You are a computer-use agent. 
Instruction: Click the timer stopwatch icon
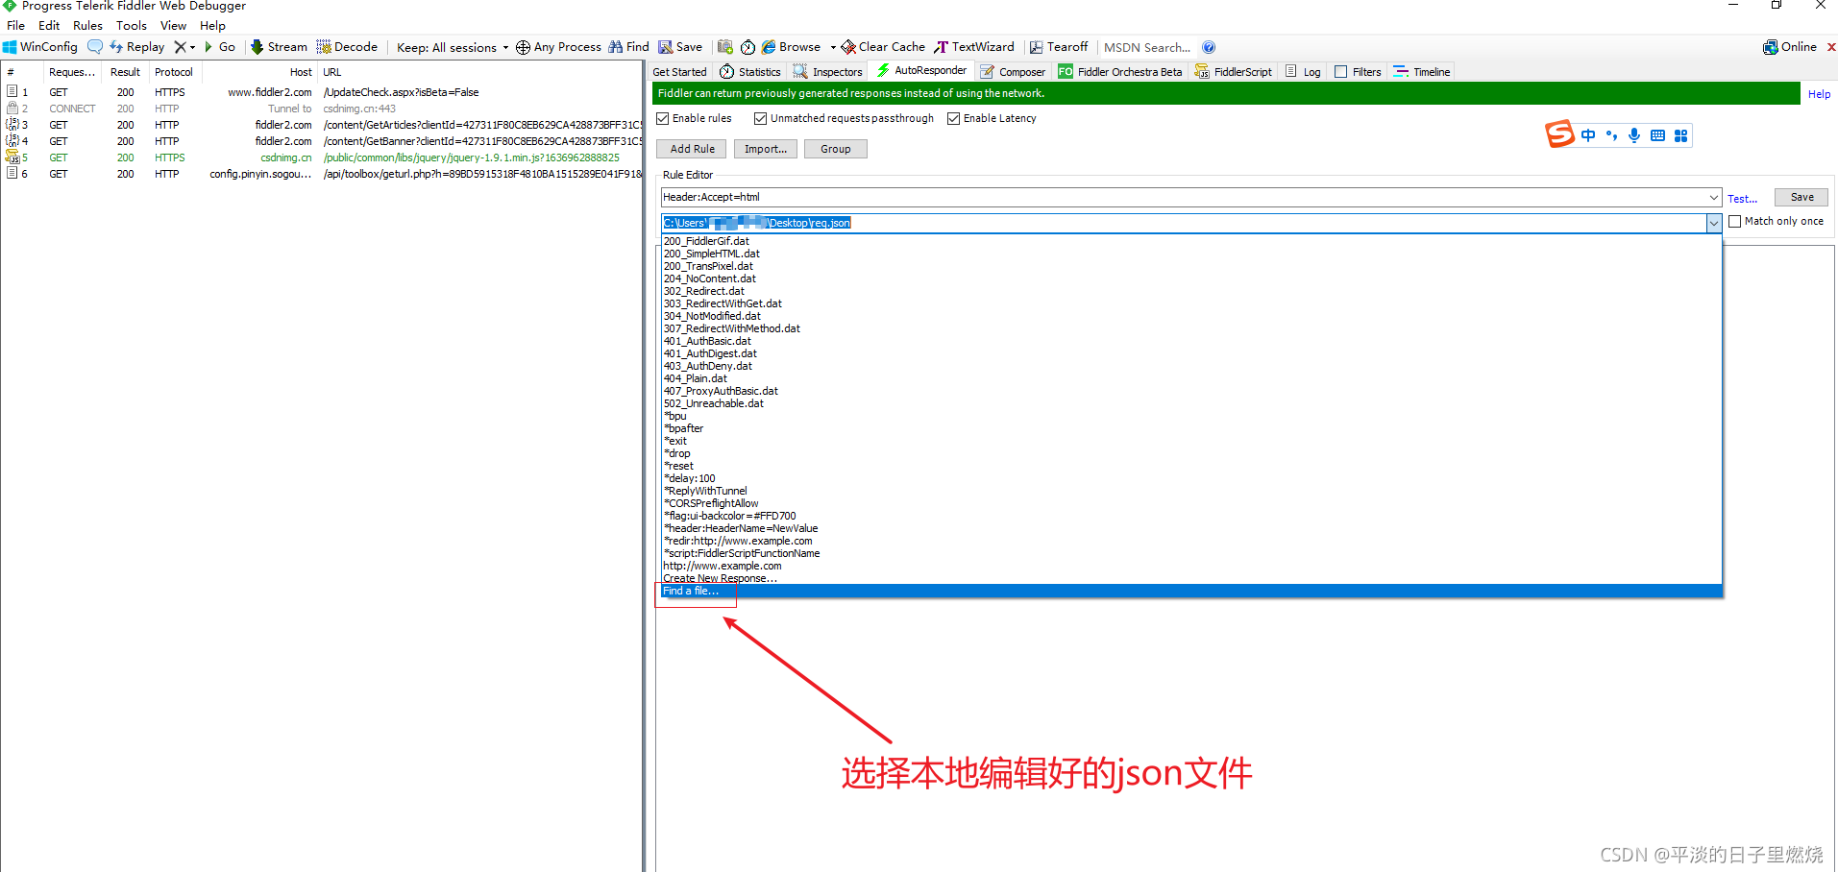click(x=747, y=47)
